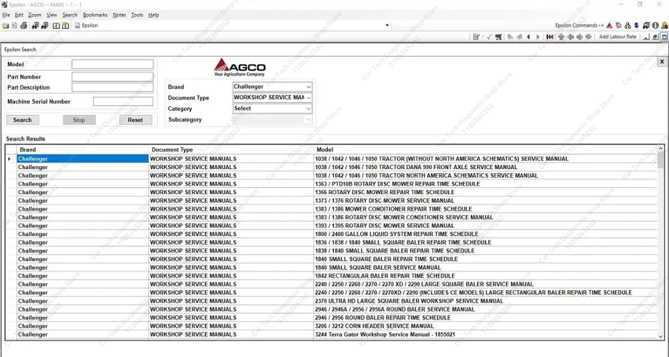Click the edit note toolbar icon

476,37
